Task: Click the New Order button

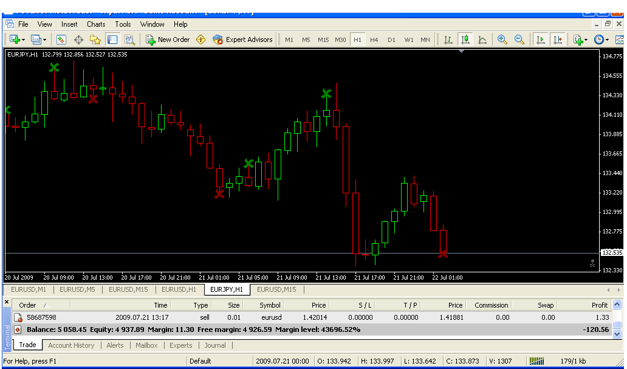Action: tap(168, 40)
